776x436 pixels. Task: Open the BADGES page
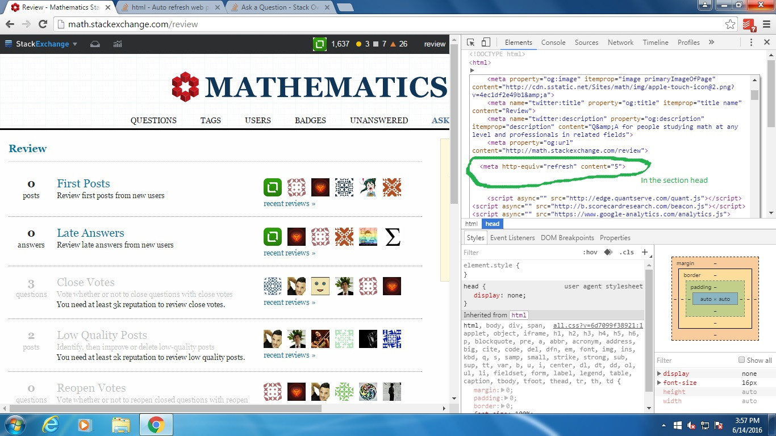point(310,120)
